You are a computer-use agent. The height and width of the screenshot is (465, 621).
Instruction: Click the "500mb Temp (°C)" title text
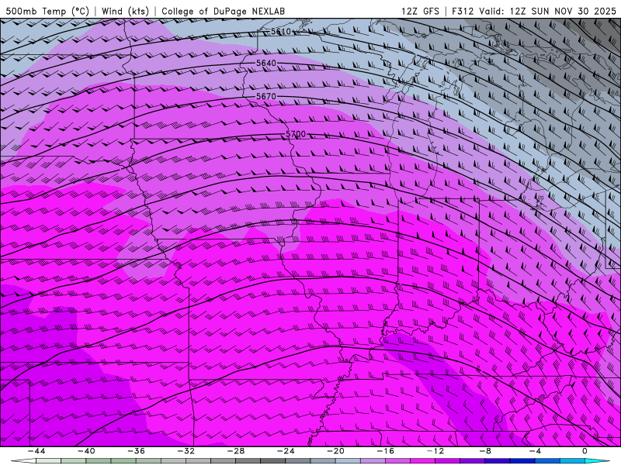point(47,11)
